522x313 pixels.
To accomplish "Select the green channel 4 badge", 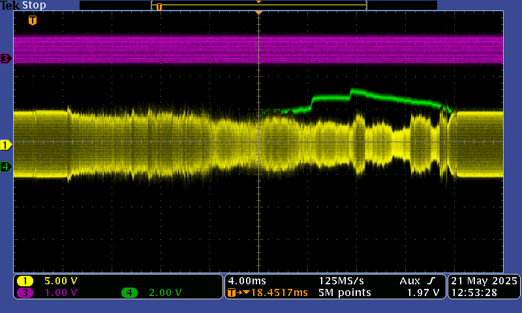I will [129, 293].
